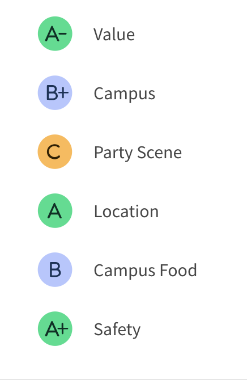Click the green circle next to Safety
This screenshot has height=380, width=247.
point(55,328)
